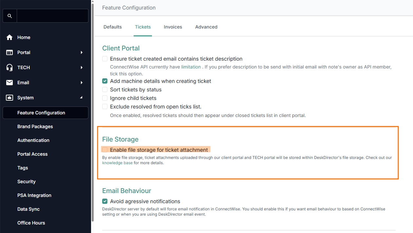413x233 pixels.
Task: Click the Portal window icon
Action: (x=9, y=52)
